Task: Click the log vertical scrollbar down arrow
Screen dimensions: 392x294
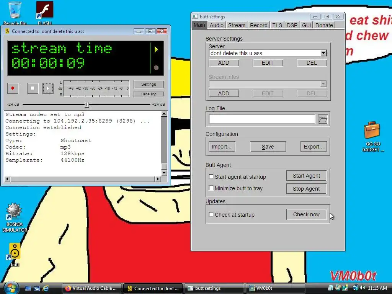Action: 164,173
